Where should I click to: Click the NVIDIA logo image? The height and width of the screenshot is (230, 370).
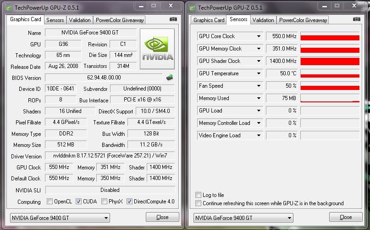click(157, 49)
